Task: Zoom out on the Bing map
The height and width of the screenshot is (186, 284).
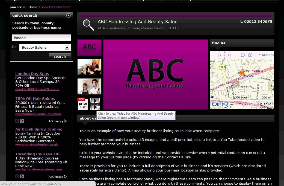Action: 243,55
